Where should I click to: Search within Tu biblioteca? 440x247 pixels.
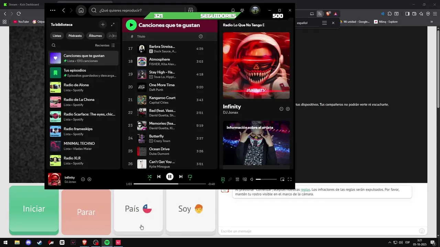54,45
